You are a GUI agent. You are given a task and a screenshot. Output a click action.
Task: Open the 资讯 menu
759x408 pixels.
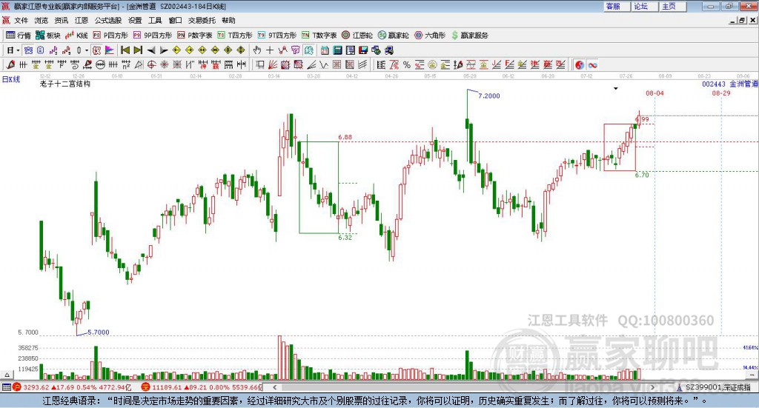(61, 20)
